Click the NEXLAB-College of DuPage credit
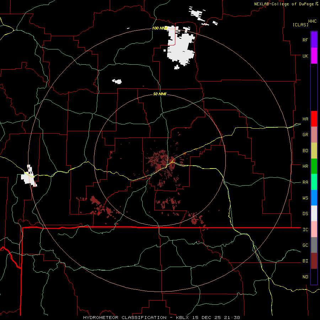The height and width of the screenshot is (320, 320). [x=284, y=4]
